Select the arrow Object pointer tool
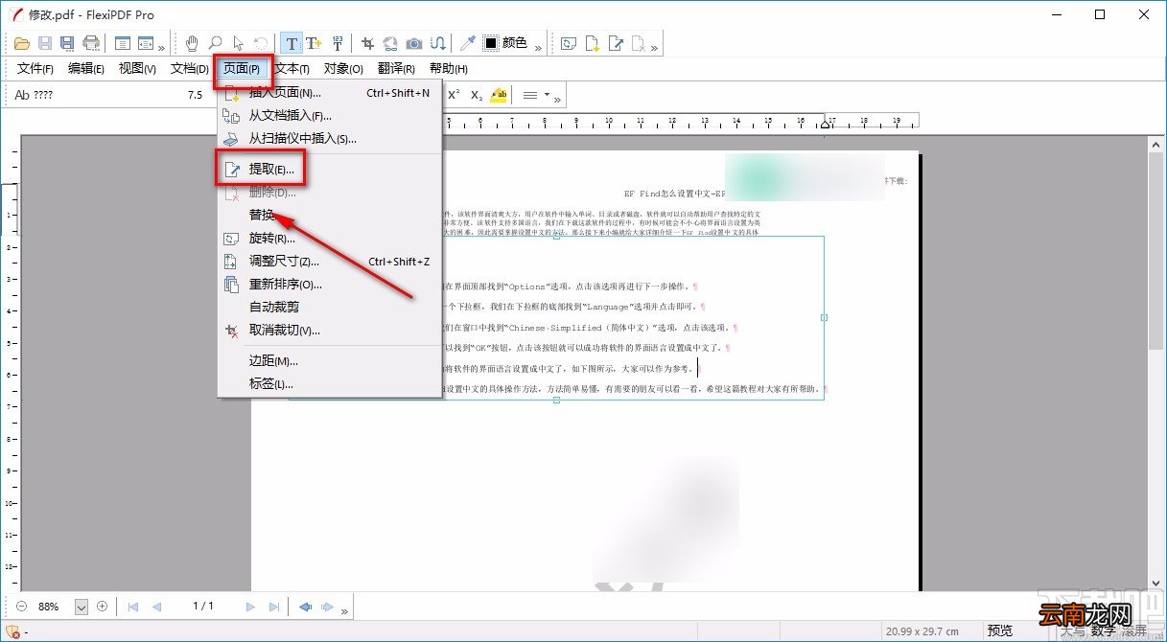 (237, 43)
